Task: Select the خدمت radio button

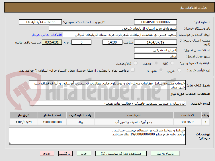Action: pyautogui.click(x=156, y=63)
